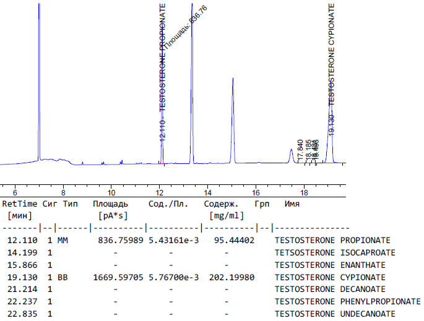Select the TESTOSTERONE ENANTHATE table row name
The height and width of the screenshot is (321, 424).
pos(330,265)
